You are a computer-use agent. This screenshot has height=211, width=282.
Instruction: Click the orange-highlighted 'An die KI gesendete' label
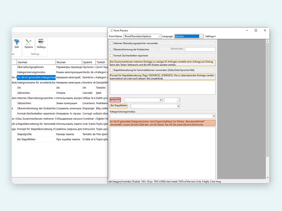tap(163, 123)
